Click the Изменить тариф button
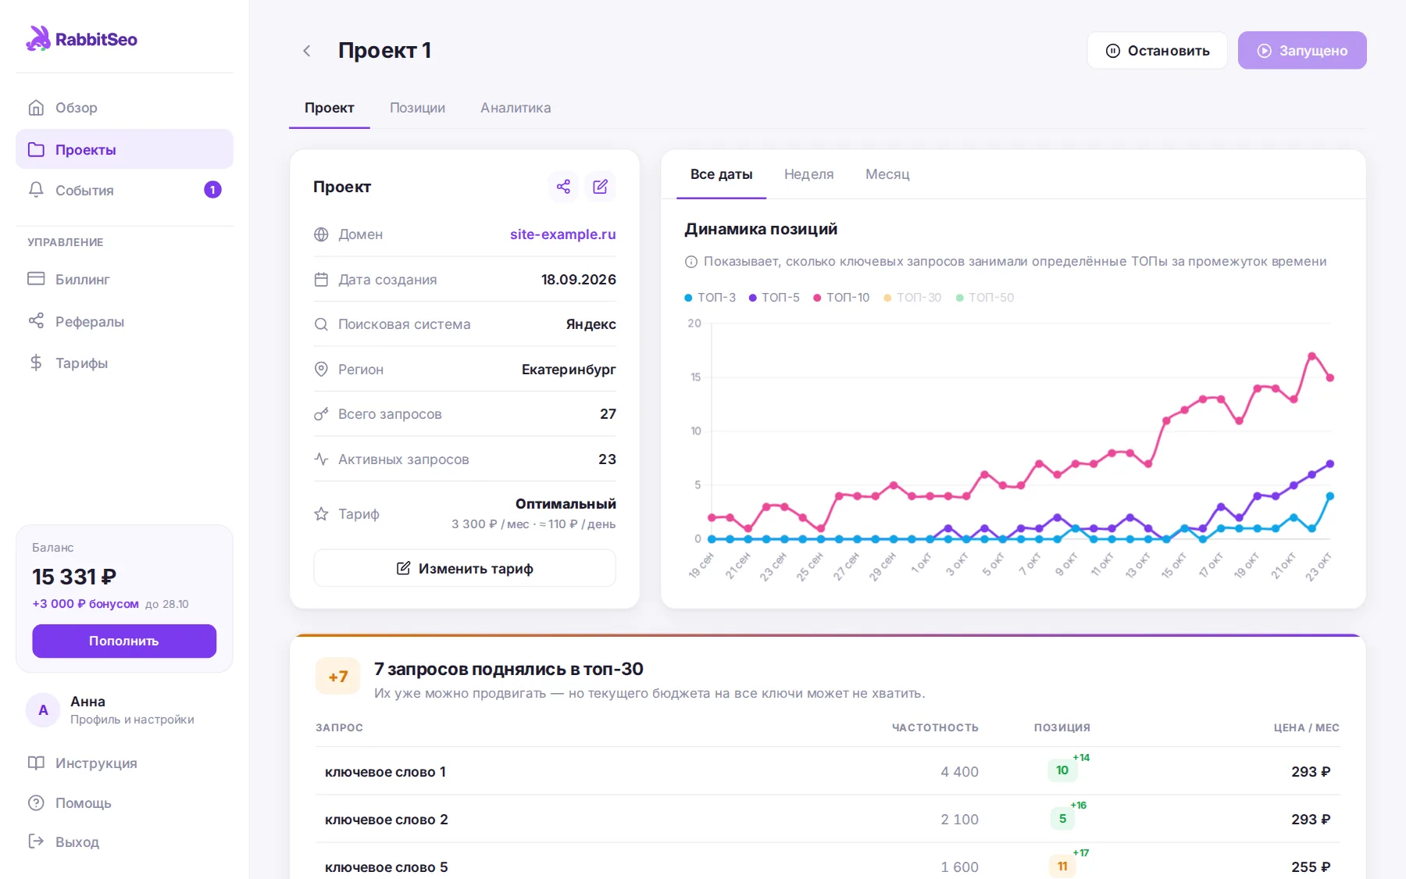Image resolution: width=1406 pixels, height=879 pixels. point(465,568)
